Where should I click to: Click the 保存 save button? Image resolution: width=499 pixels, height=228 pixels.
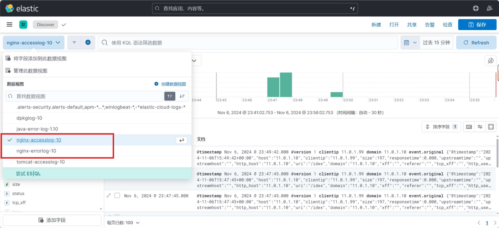(x=477, y=25)
